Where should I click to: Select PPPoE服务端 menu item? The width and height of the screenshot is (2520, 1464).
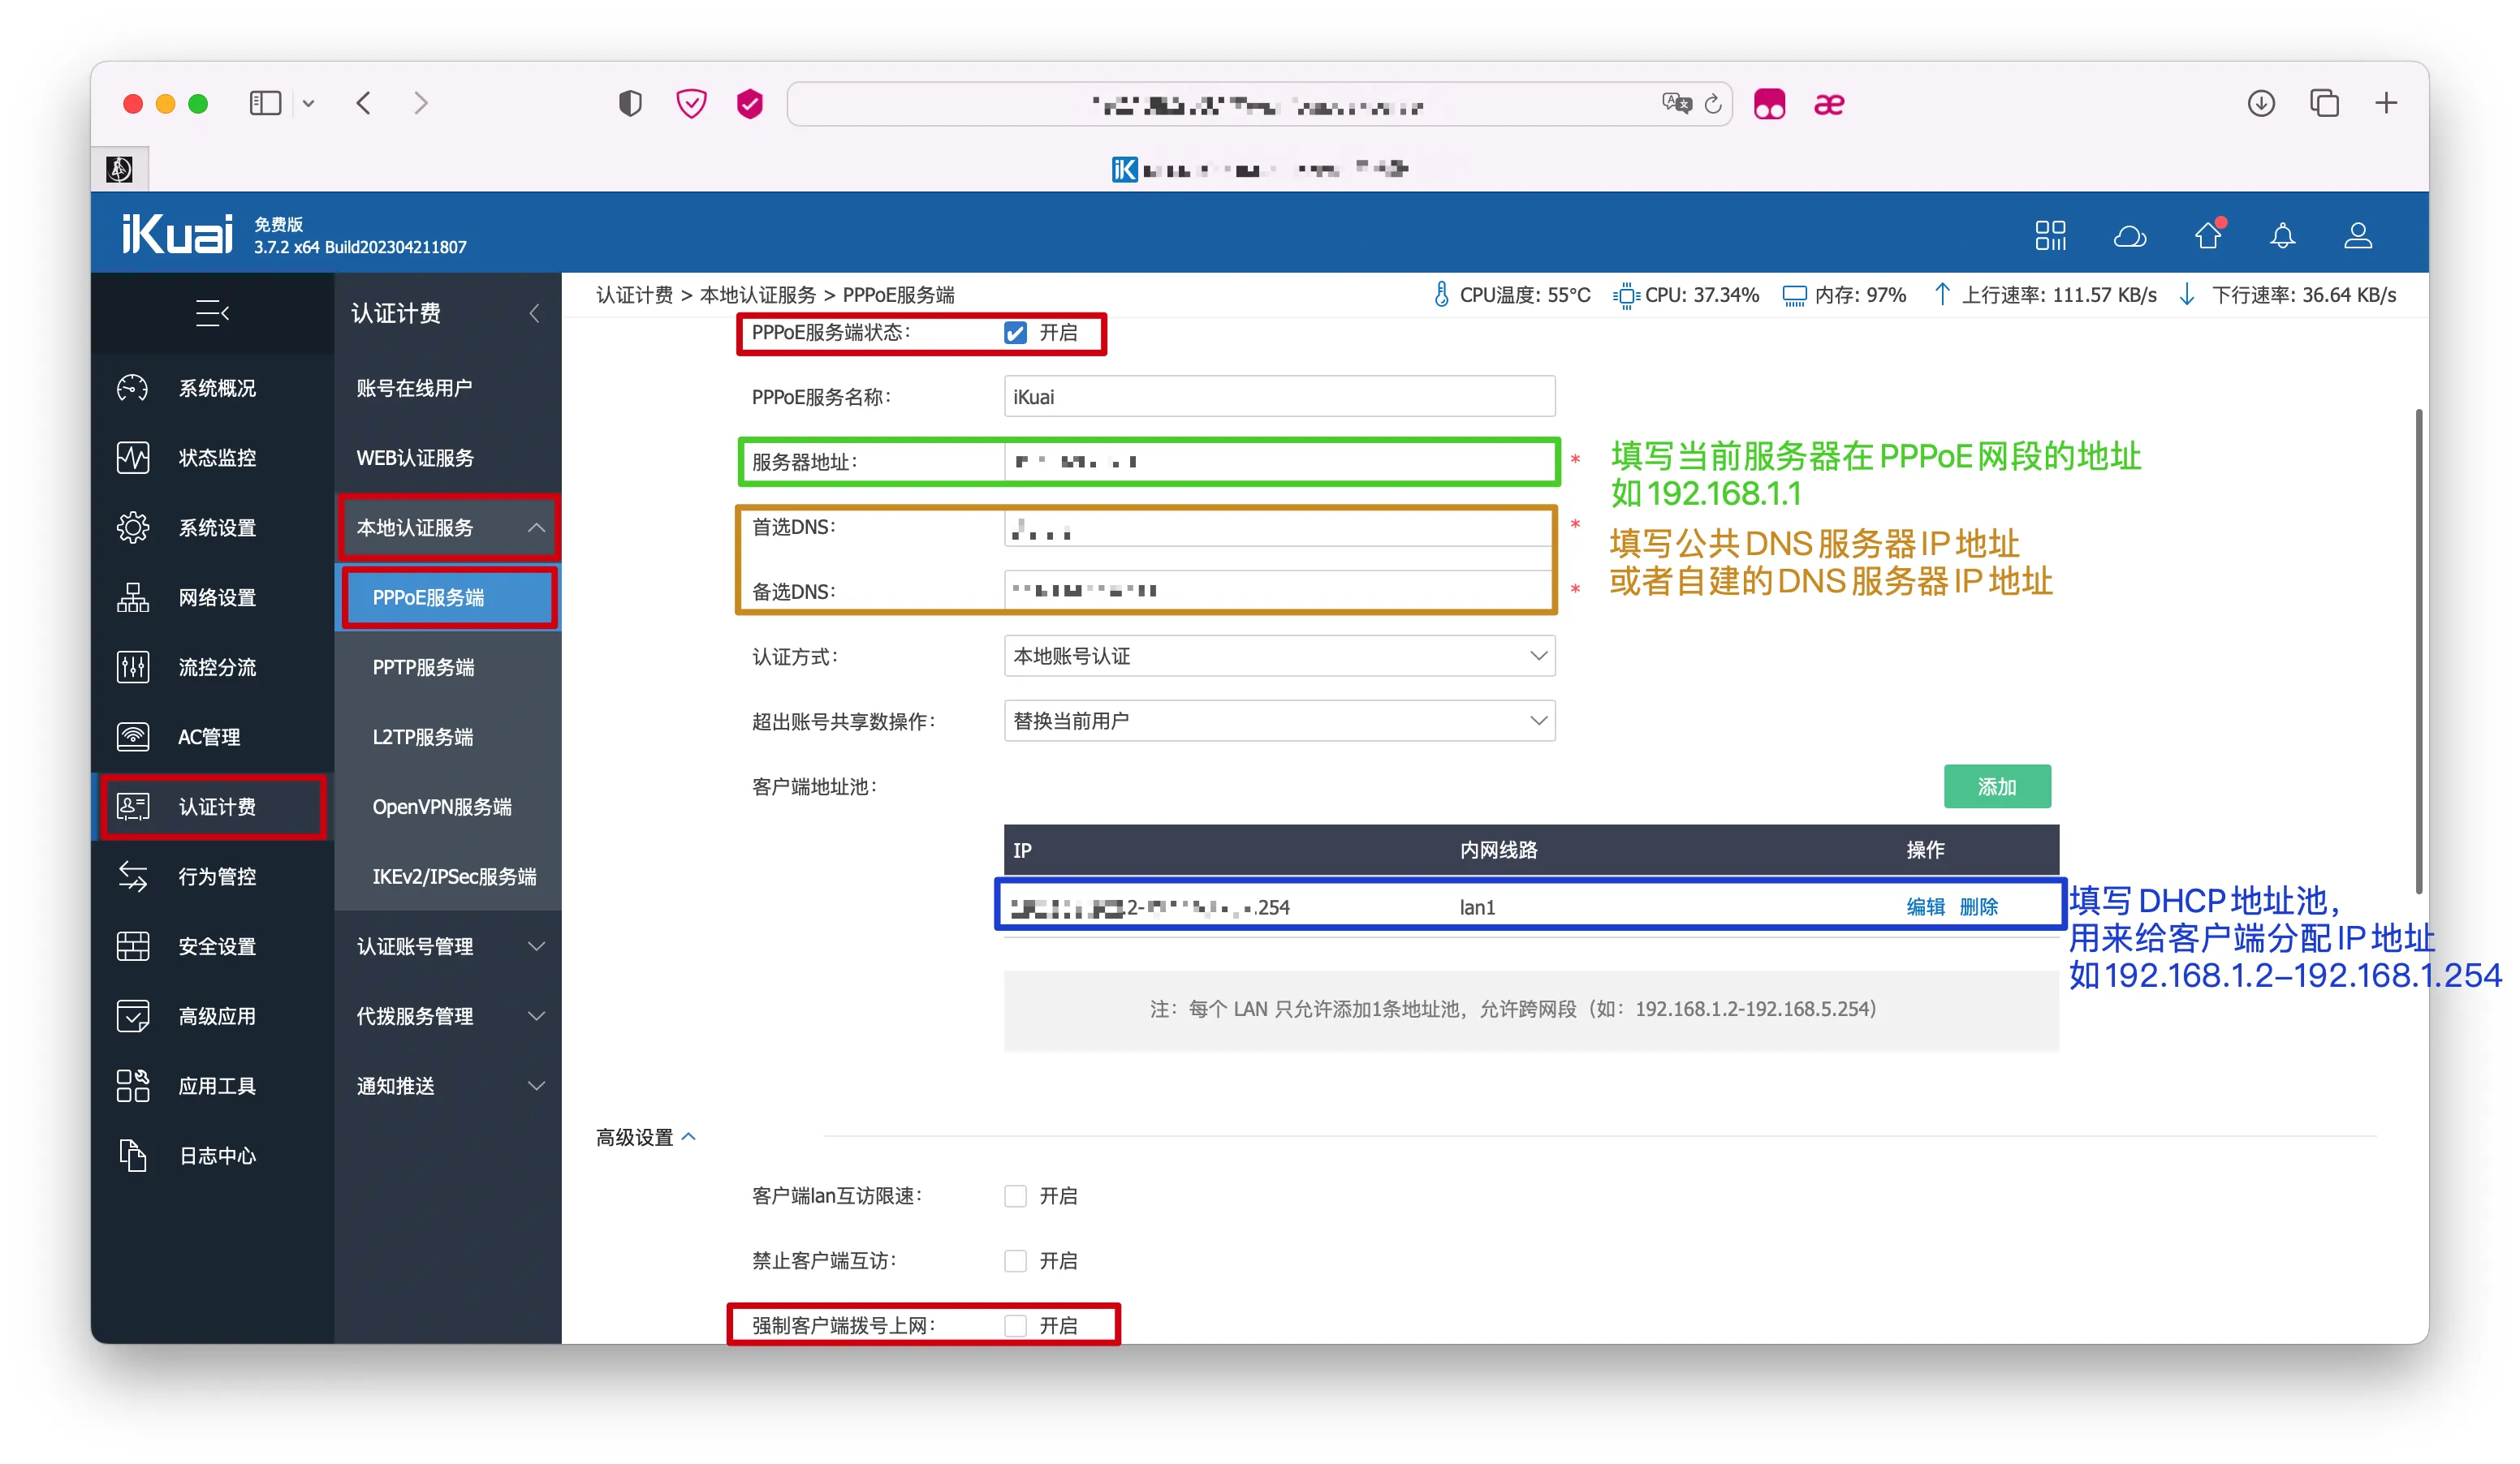(x=449, y=597)
